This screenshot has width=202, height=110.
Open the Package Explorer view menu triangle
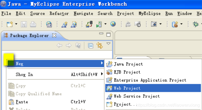click(x=108, y=44)
